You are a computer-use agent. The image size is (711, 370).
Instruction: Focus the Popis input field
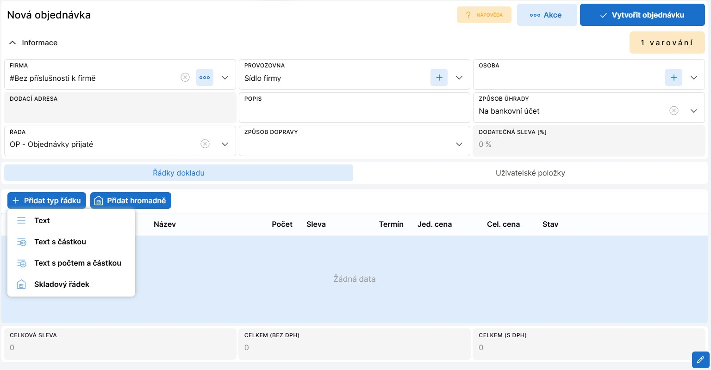click(355, 108)
